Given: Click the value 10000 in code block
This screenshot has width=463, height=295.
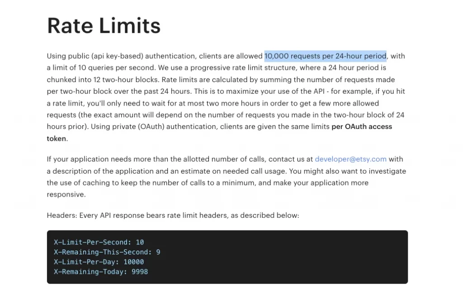Looking at the screenshot, I should pos(133,262).
